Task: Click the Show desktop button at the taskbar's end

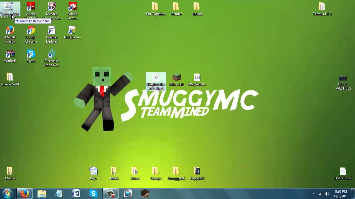Action: [353, 194]
